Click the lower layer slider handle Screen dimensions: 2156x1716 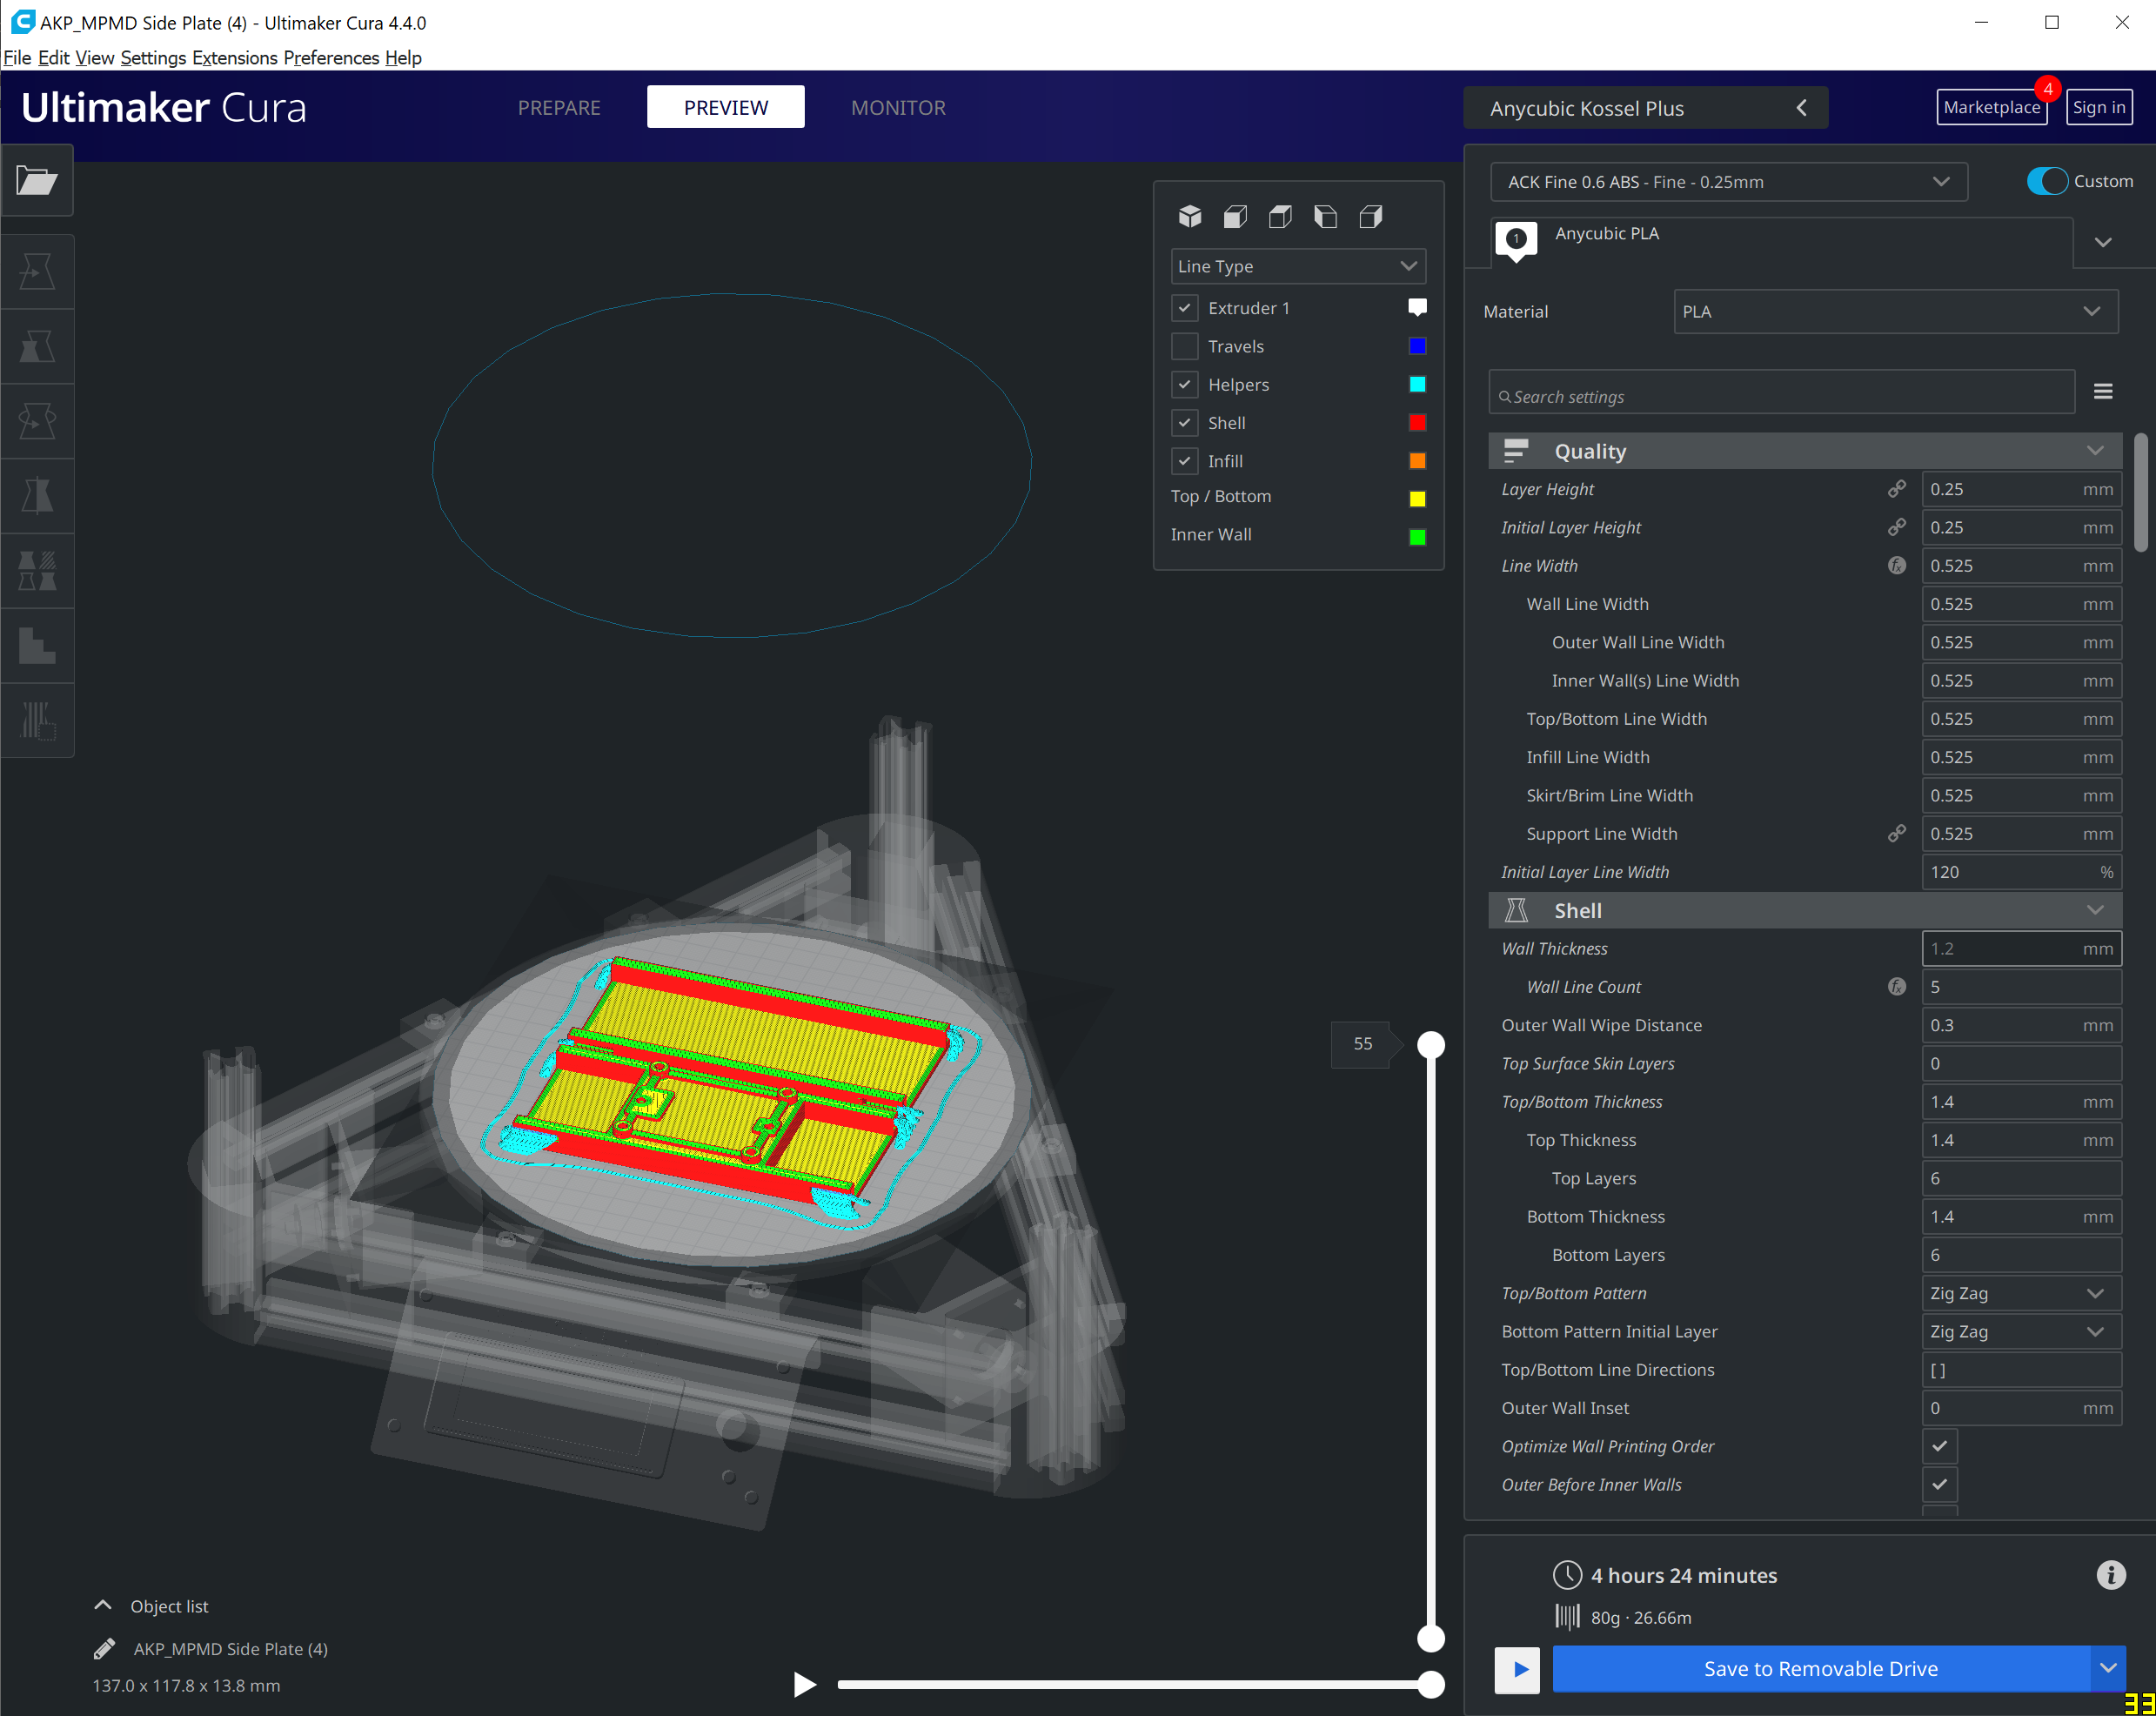click(x=1431, y=1638)
